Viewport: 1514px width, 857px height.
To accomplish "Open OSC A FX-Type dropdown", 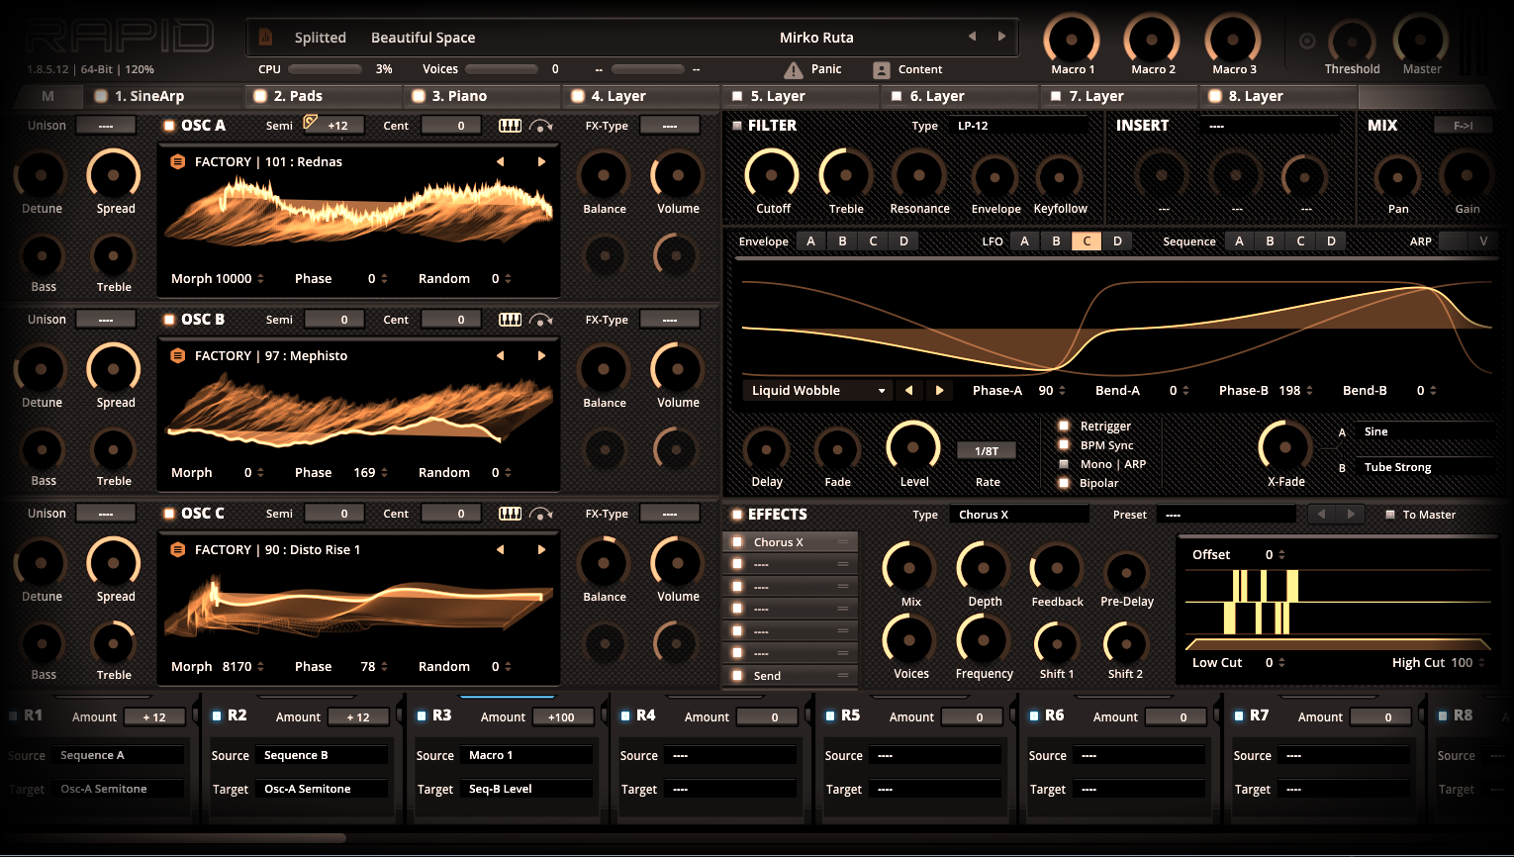I will coord(670,126).
